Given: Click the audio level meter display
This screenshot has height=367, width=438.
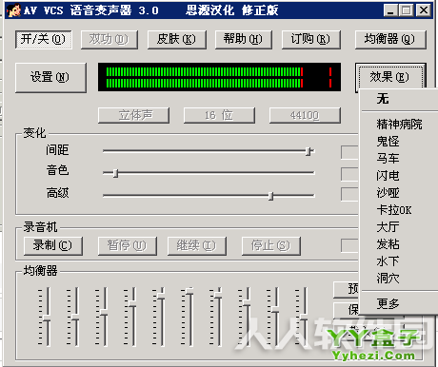Looking at the screenshot, I should coord(219,77).
